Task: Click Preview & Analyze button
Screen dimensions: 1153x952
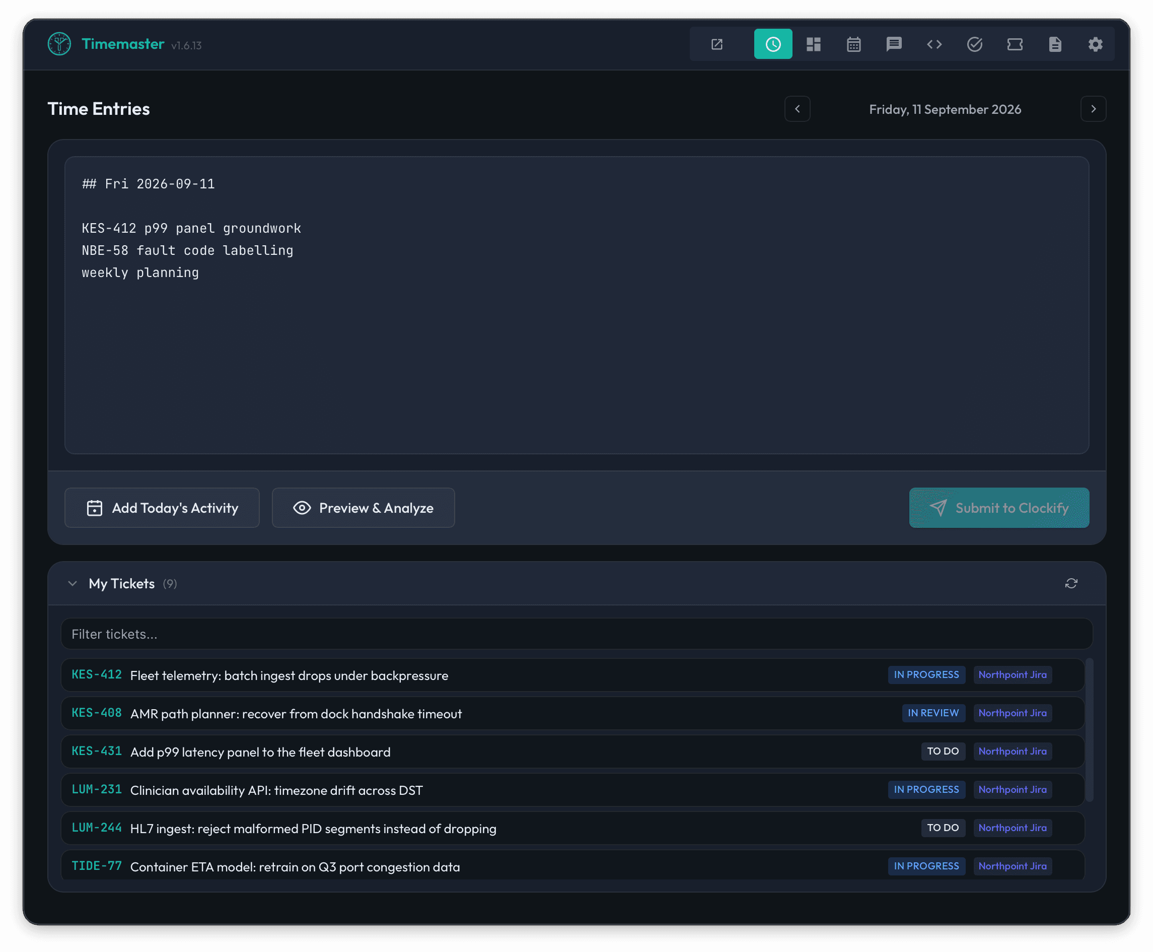Action: (x=364, y=508)
